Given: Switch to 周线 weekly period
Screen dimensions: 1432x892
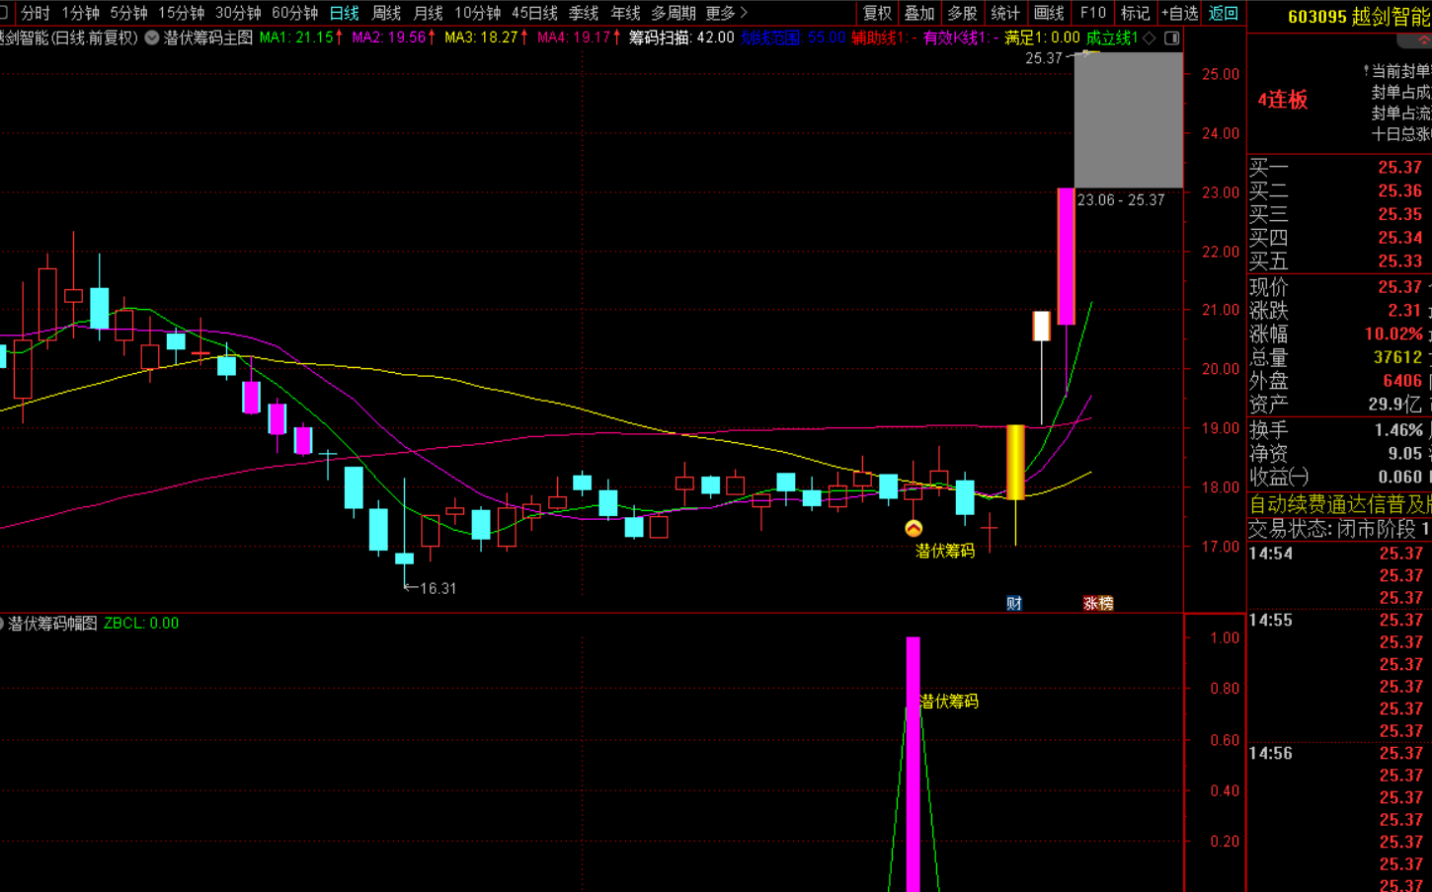Looking at the screenshot, I should [x=386, y=13].
